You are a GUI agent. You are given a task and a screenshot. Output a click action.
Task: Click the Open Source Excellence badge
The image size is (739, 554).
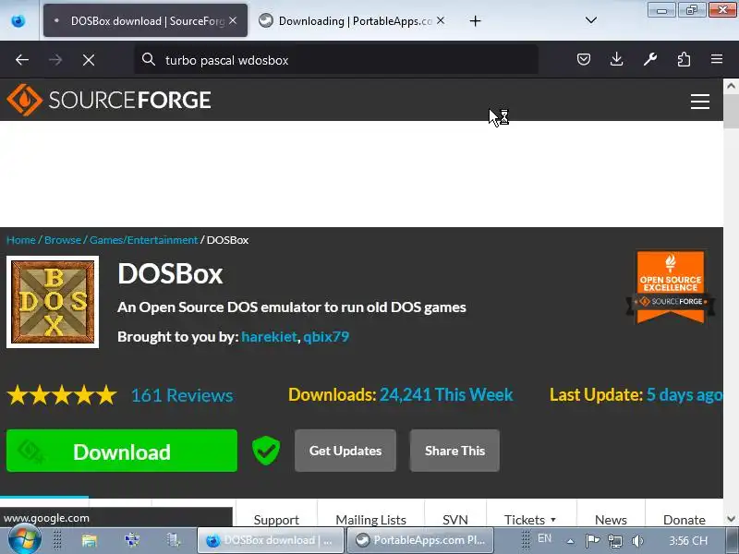click(x=671, y=287)
